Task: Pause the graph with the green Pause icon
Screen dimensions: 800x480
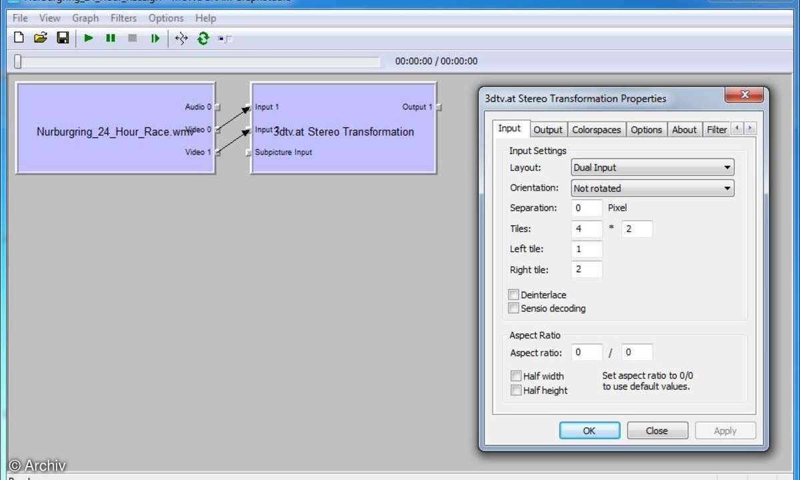Action: coord(111,38)
